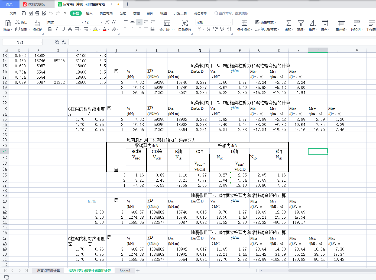Increase indent of cell contents
The image size is (376, 280).
[153, 22]
